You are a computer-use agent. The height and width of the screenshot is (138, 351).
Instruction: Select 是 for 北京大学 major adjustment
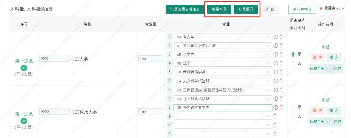pyautogui.click(x=293, y=54)
